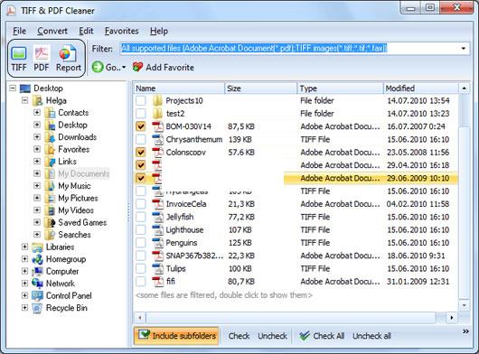Click the Saved Games folder icon

tap(50, 222)
